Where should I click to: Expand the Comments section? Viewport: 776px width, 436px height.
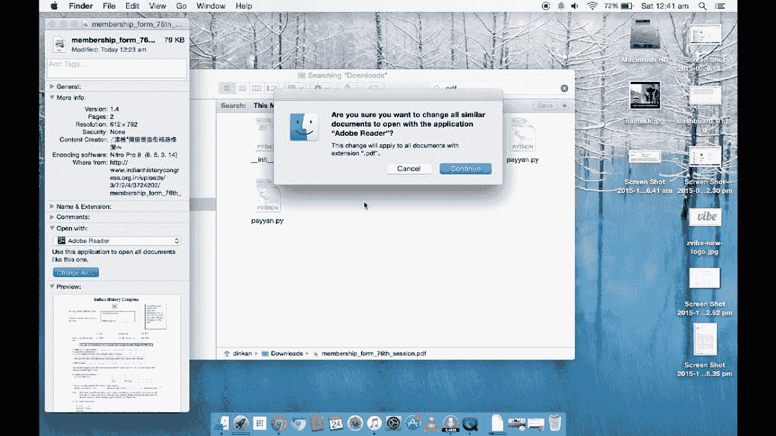click(51, 216)
